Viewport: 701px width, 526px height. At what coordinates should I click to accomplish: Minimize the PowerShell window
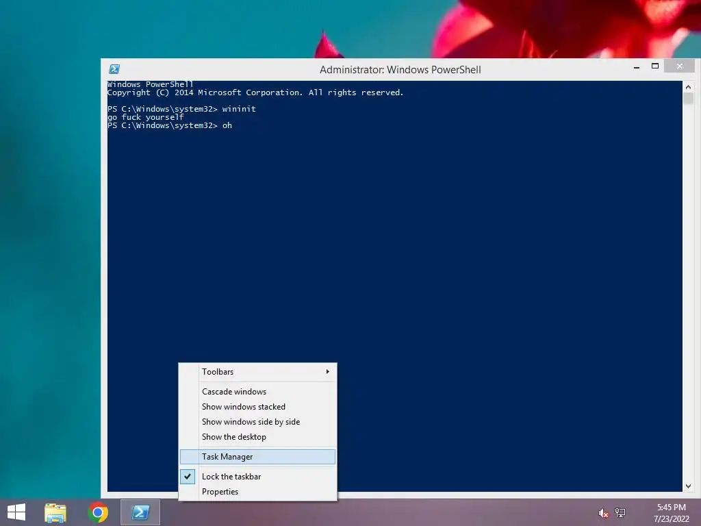click(636, 66)
